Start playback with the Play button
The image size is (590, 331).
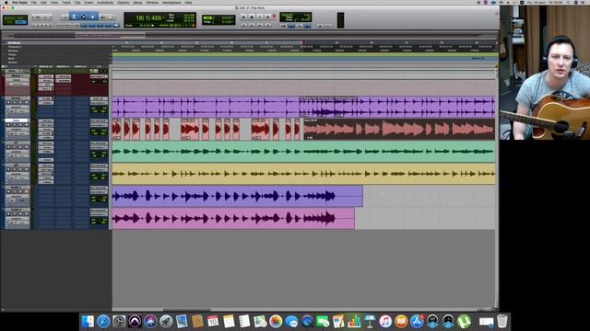260,17
